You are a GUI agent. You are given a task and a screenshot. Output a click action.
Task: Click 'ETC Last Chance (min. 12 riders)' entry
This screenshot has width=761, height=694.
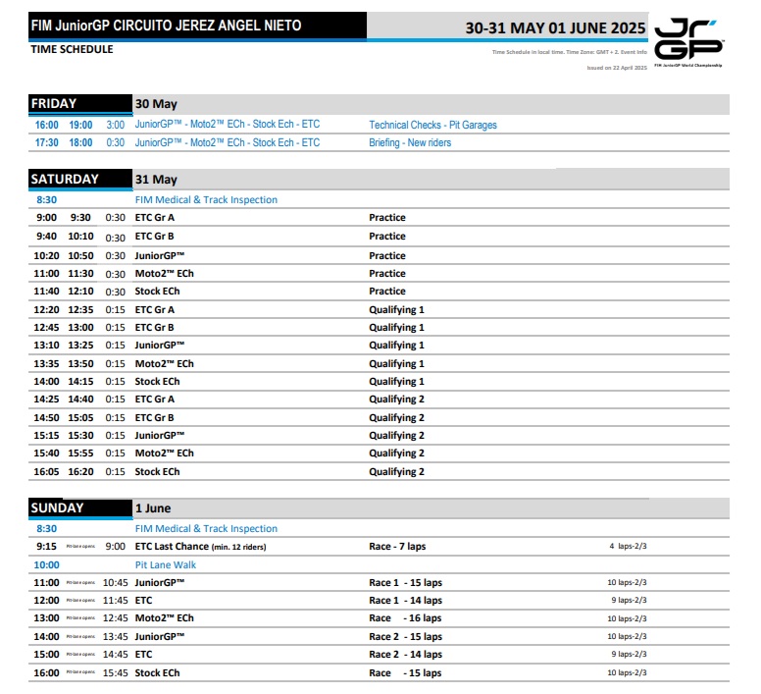200,547
